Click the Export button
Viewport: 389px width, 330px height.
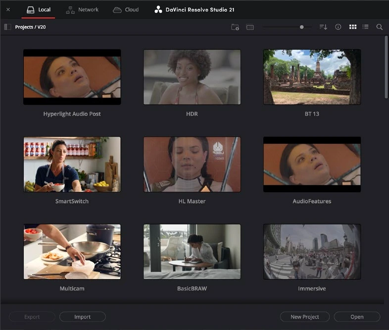(x=32, y=317)
